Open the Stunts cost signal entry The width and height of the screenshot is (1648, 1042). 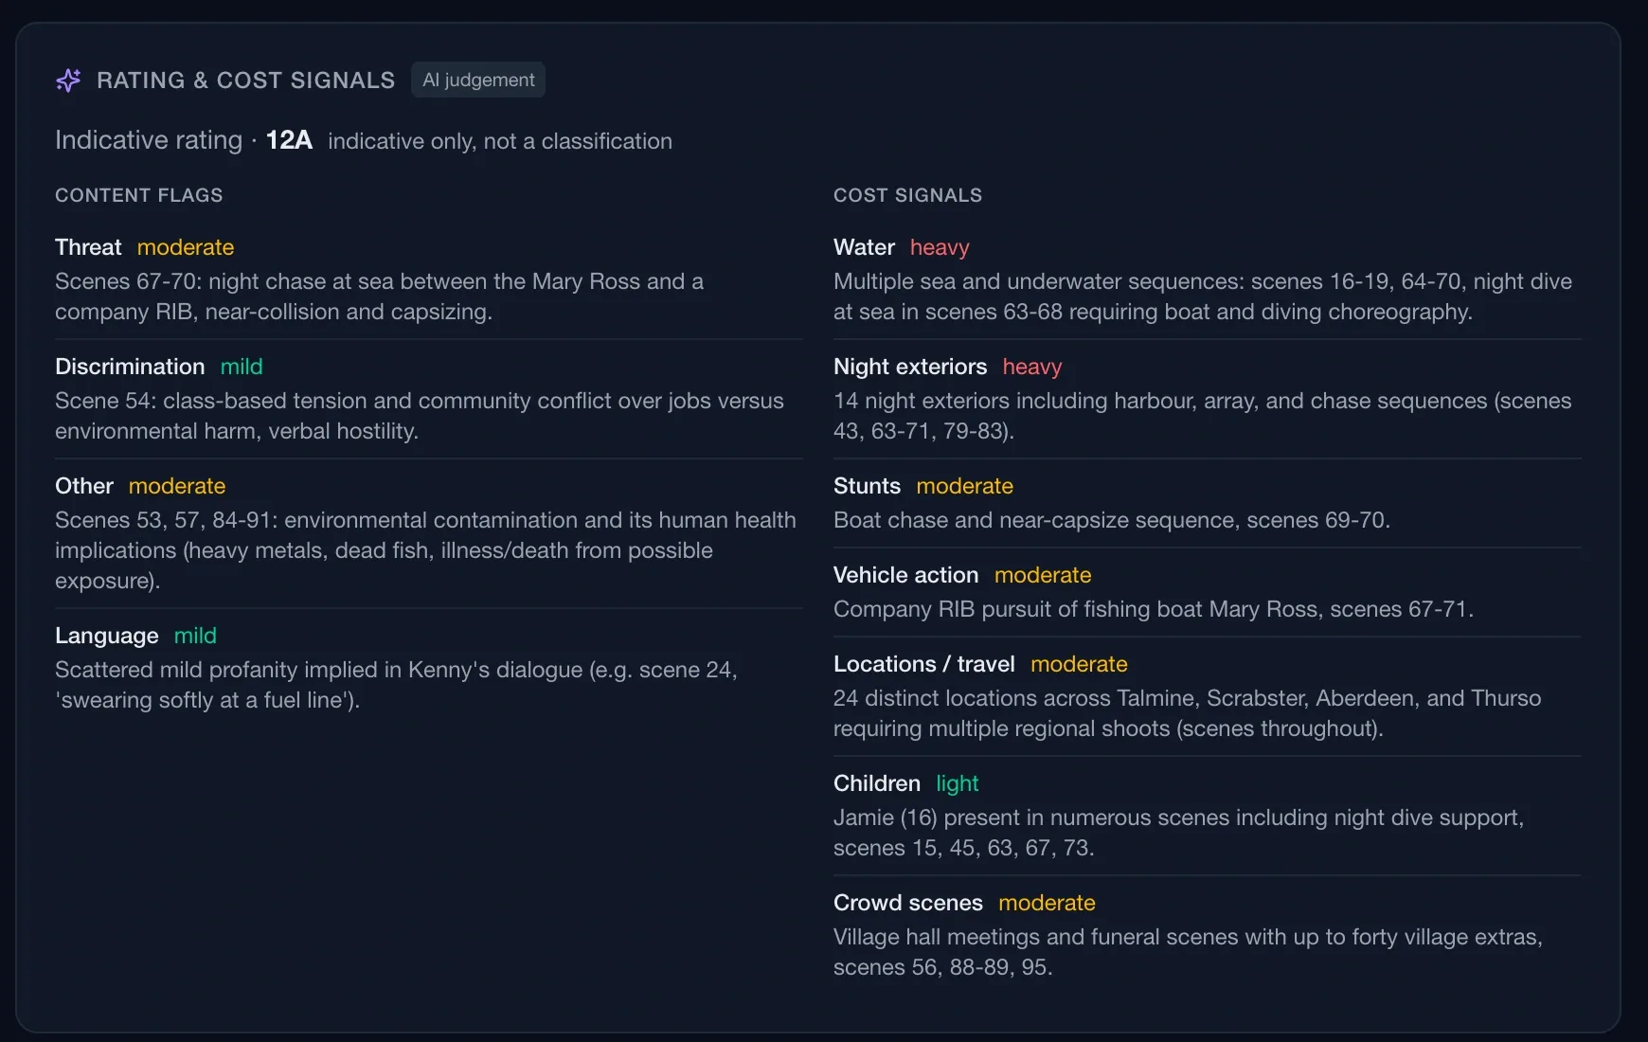coord(1208,503)
